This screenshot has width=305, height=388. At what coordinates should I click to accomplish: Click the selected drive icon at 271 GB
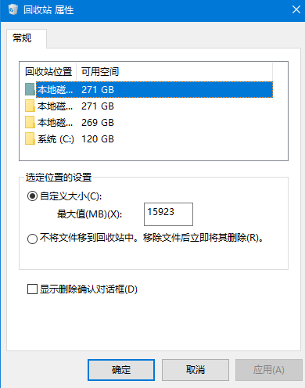(30, 89)
